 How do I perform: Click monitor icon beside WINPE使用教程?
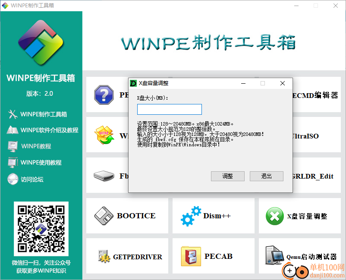pos(13,162)
